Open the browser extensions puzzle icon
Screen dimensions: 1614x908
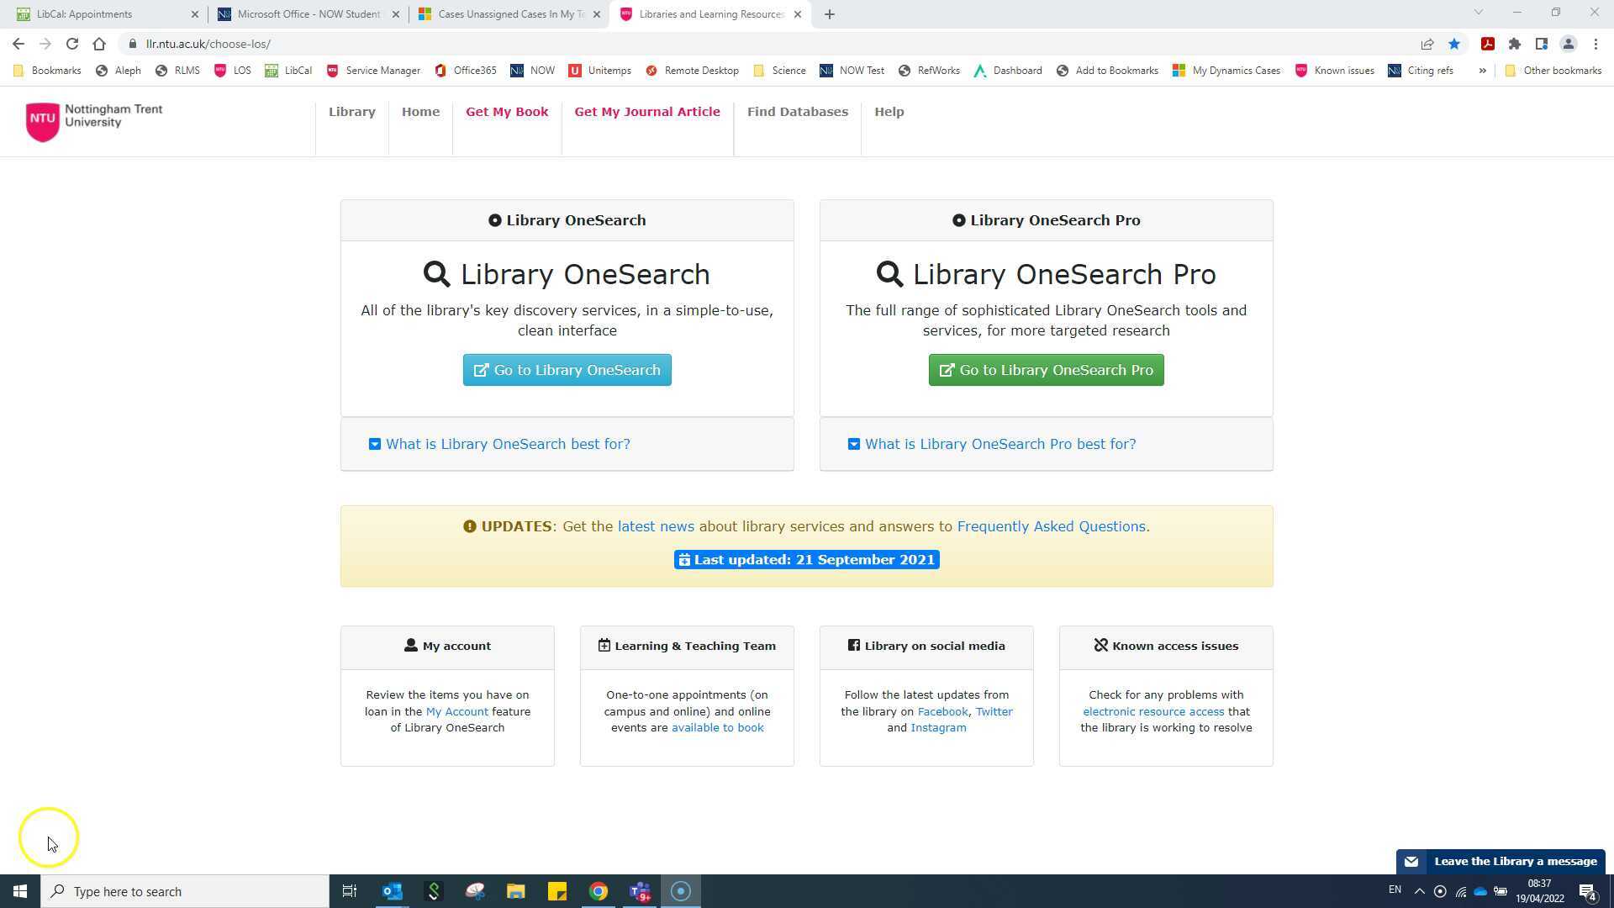point(1515,44)
